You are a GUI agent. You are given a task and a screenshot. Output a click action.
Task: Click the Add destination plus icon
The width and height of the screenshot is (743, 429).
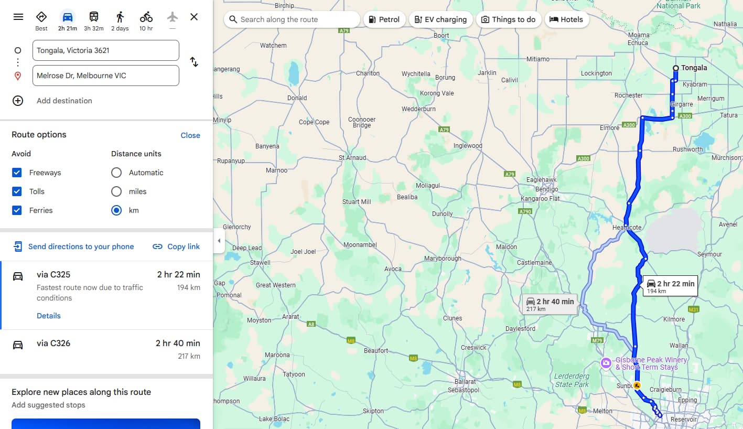pyautogui.click(x=18, y=101)
